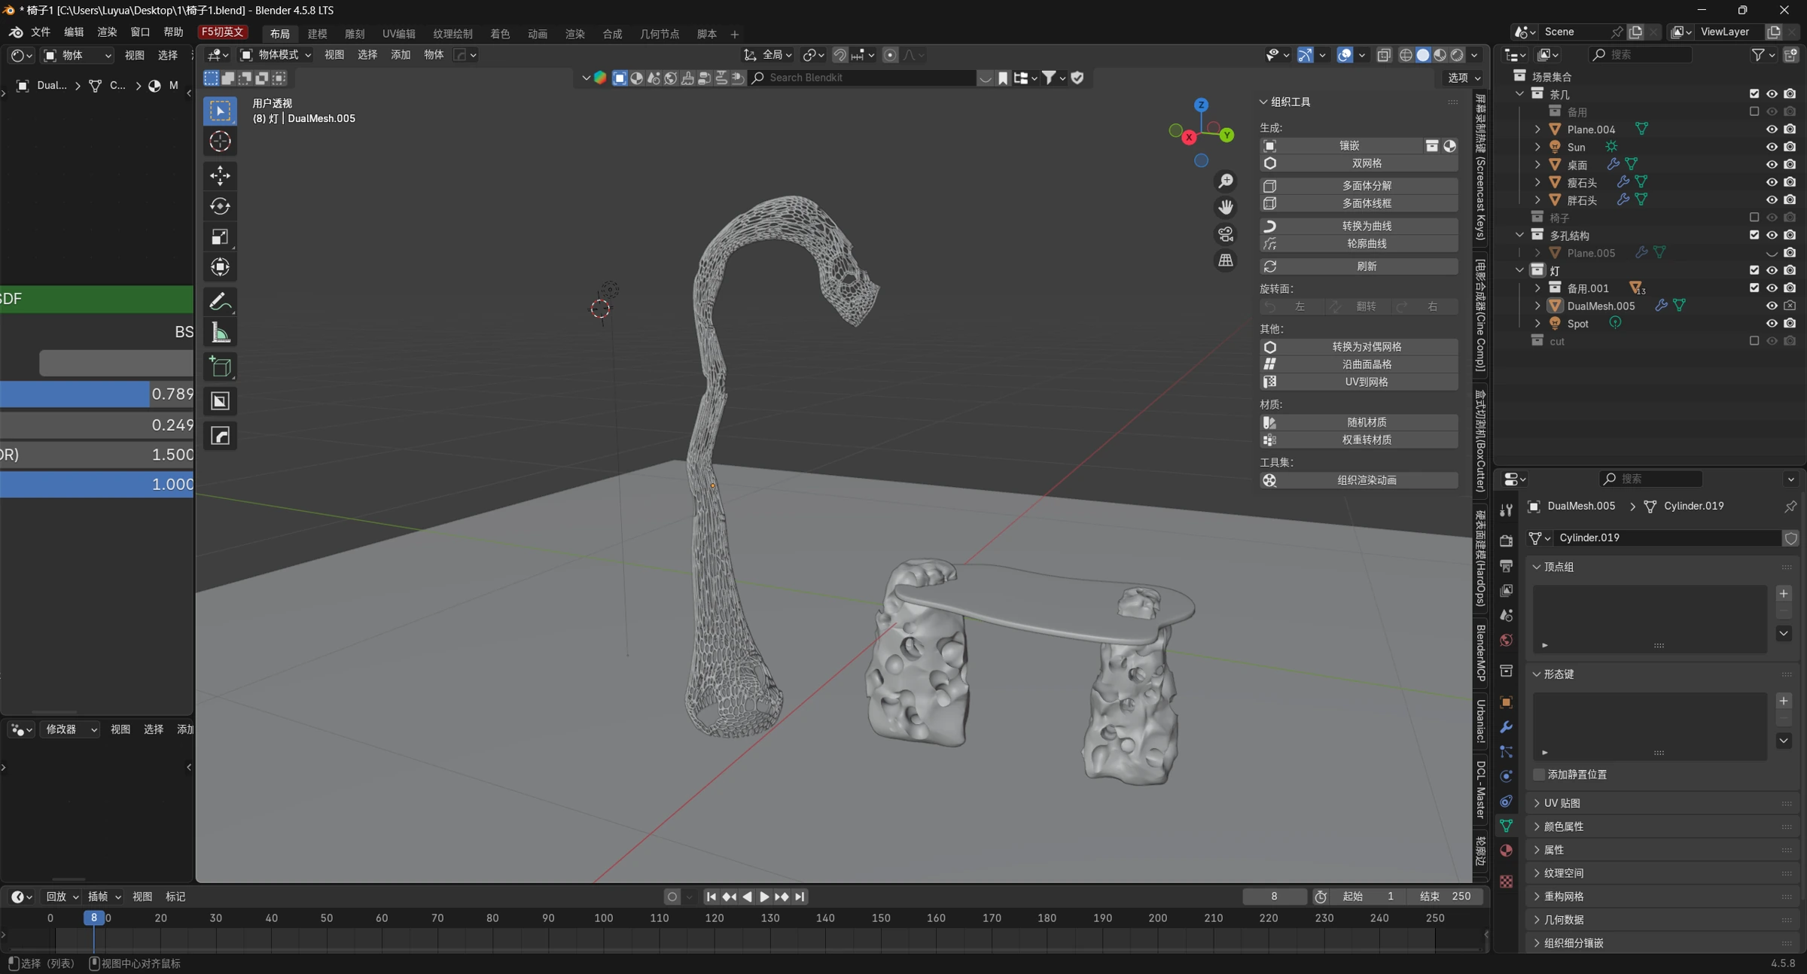Click the 转换为曲线 button
The image size is (1807, 974).
click(1359, 226)
